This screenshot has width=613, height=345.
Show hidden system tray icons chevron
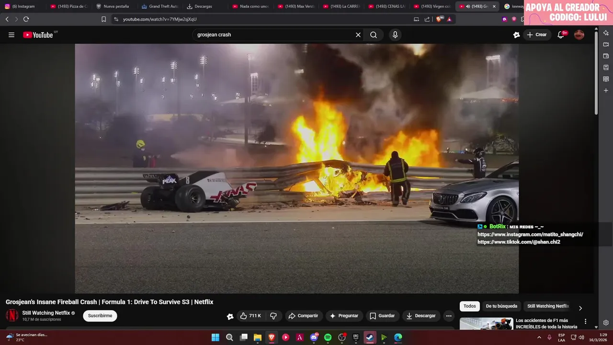point(539,337)
